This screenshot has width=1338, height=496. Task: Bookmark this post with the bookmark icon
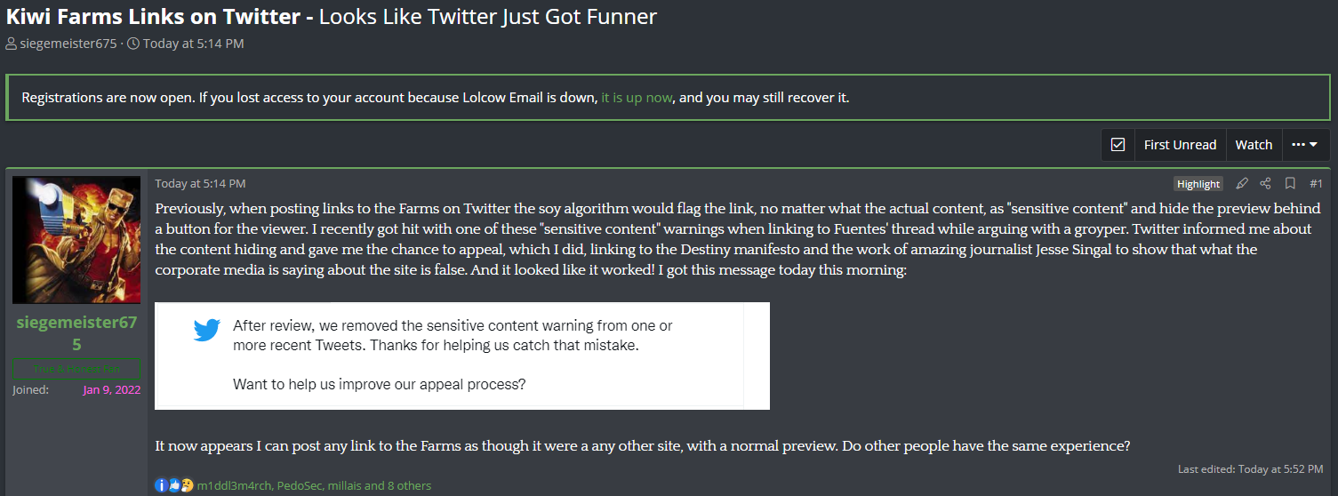1290,184
